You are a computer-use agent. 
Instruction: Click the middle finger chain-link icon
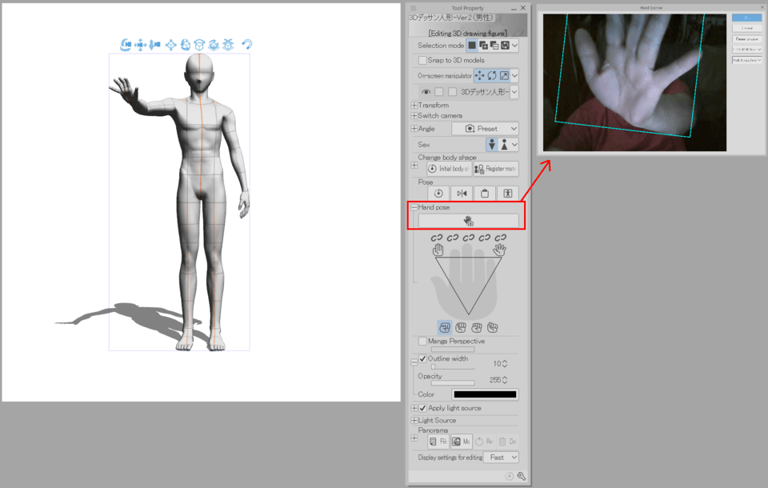click(x=469, y=238)
